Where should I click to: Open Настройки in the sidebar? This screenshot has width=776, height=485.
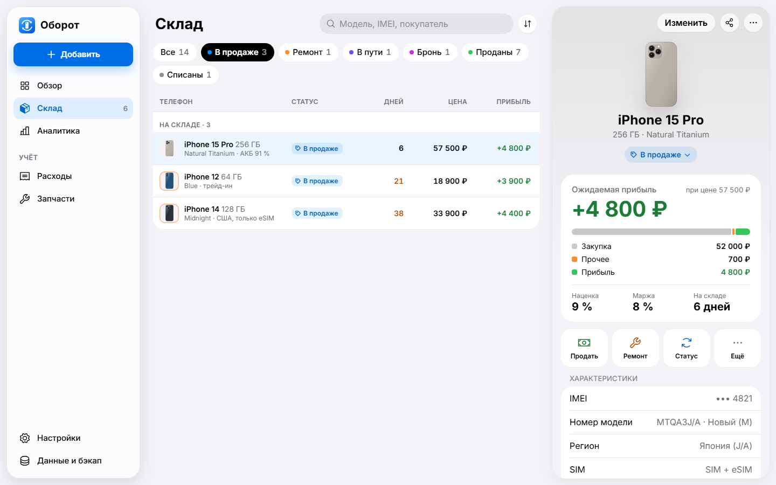[x=73, y=438]
